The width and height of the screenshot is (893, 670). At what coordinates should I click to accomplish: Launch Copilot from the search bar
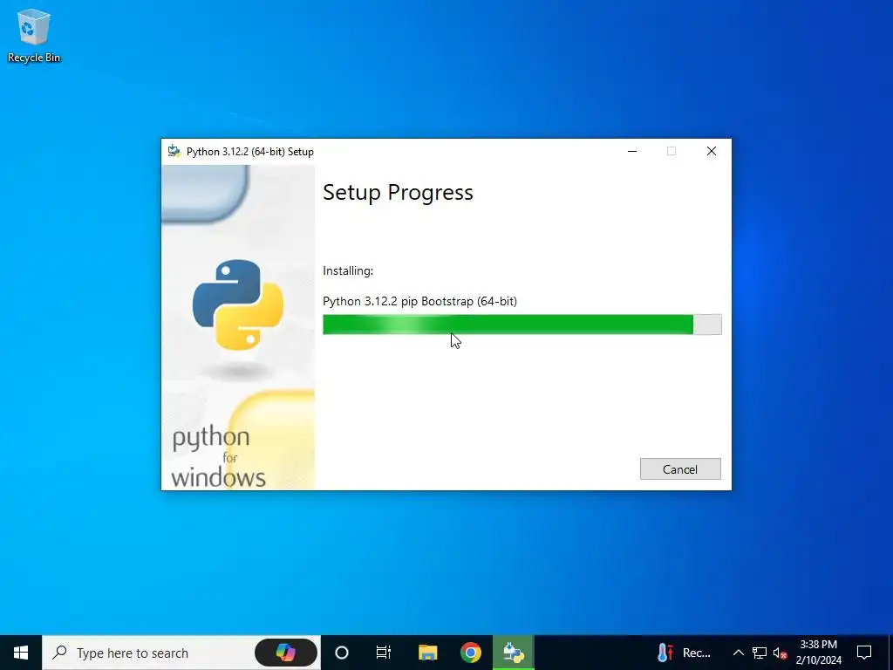click(x=285, y=653)
